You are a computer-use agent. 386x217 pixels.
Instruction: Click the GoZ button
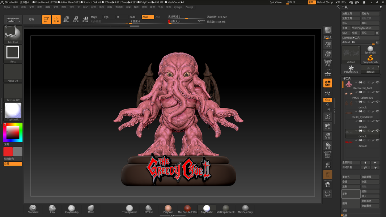point(345,33)
